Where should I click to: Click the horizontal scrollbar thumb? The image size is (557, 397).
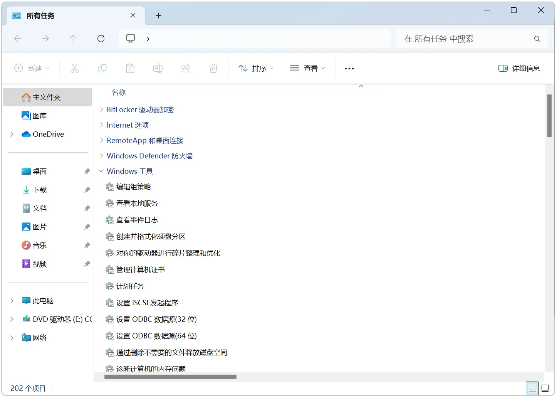(x=170, y=377)
